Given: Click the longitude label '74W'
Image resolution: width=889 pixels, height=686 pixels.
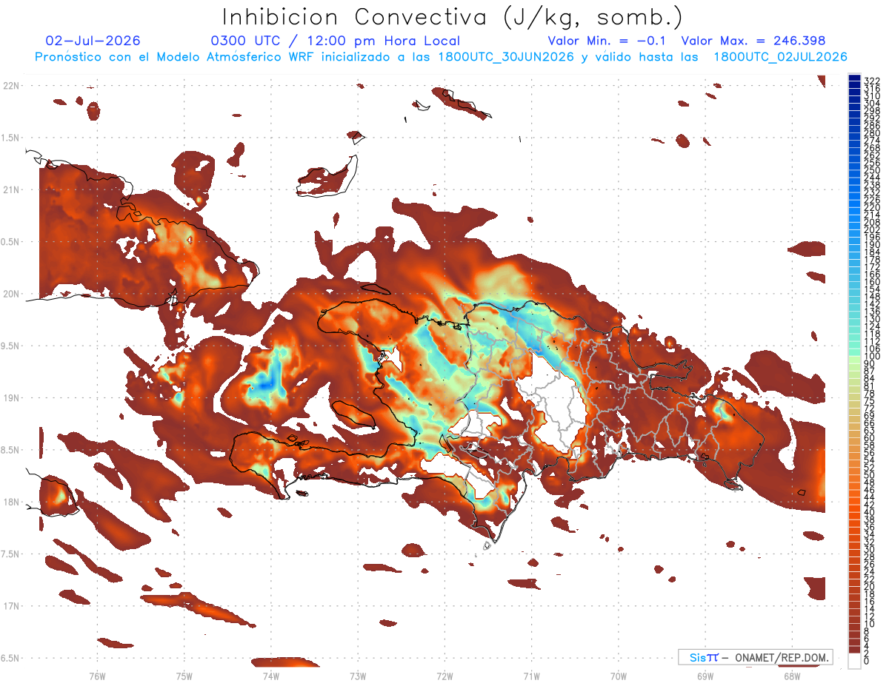Looking at the screenshot, I should (271, 676).
